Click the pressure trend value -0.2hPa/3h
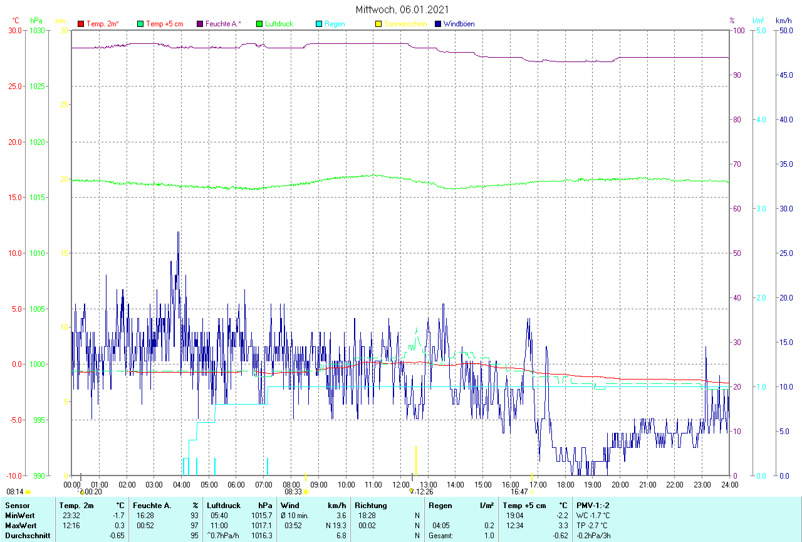The height and width of the screenshot is (542, 802). (x=594, y=536)
